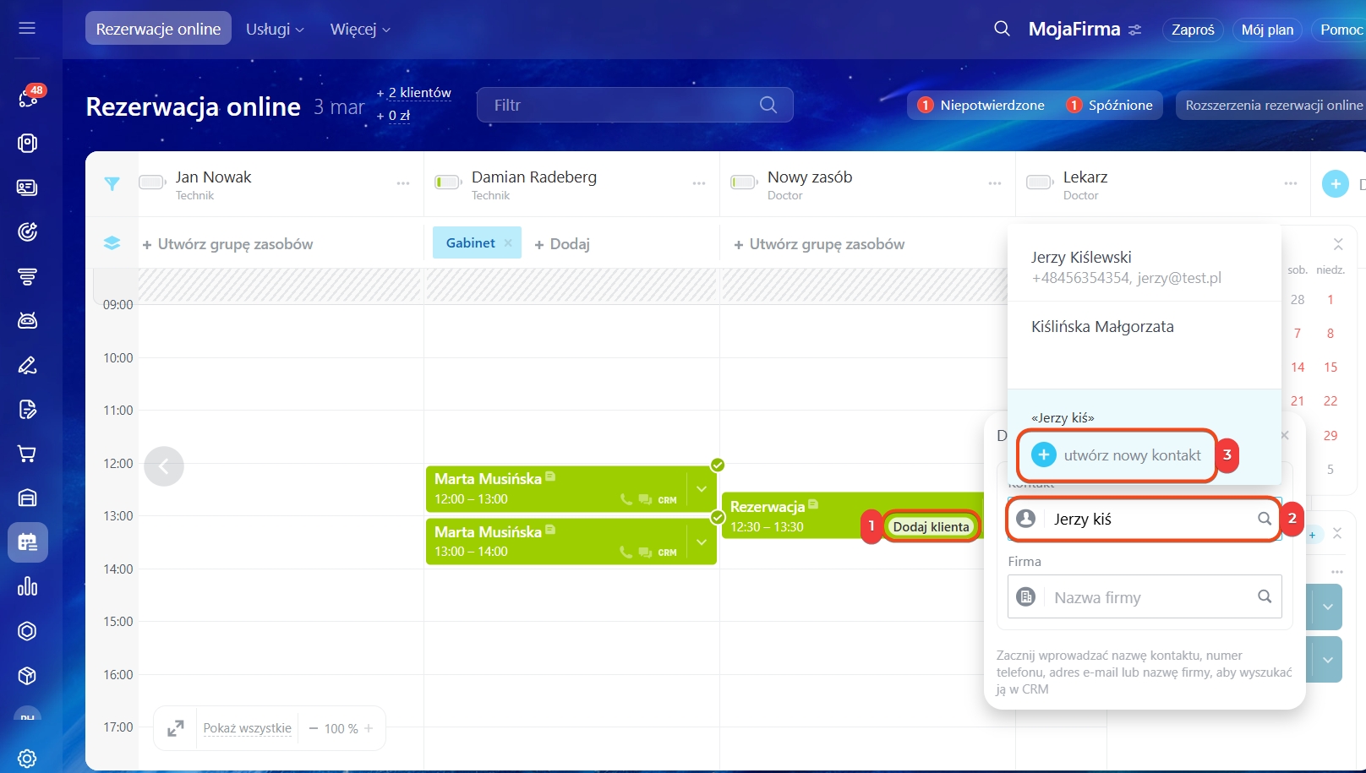Click the plus icon to add a resource
1366x773 pixels.
click(1335, 183)
